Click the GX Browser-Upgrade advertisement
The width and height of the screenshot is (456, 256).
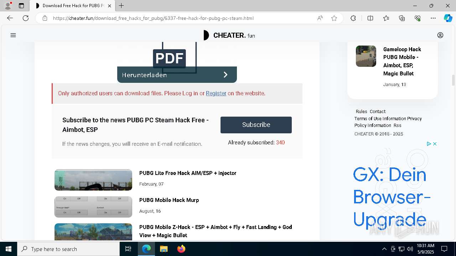[392, 192]
